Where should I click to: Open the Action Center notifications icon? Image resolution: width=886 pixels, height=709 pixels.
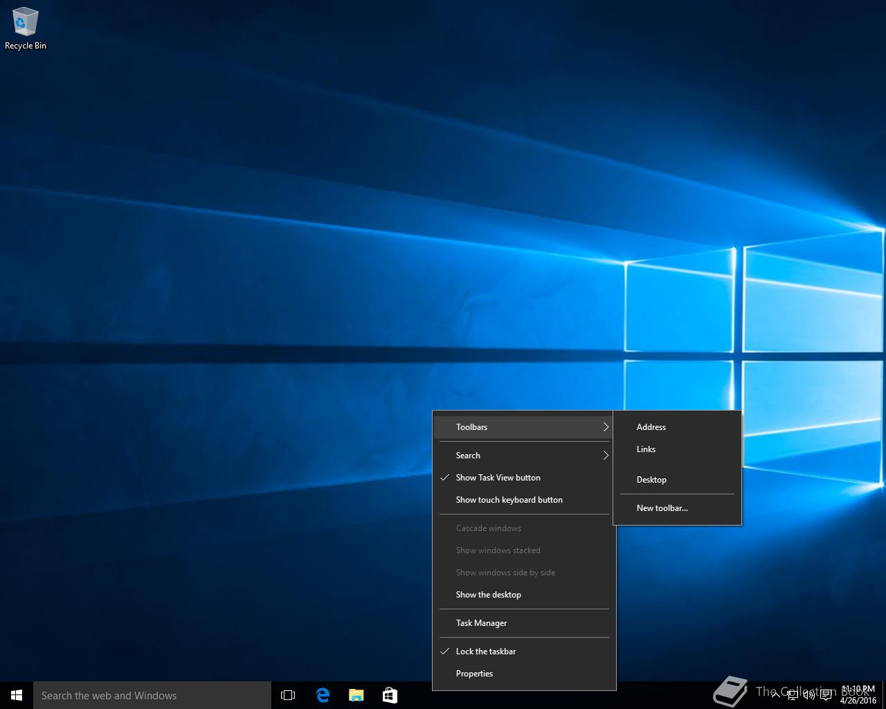(826, 695)
